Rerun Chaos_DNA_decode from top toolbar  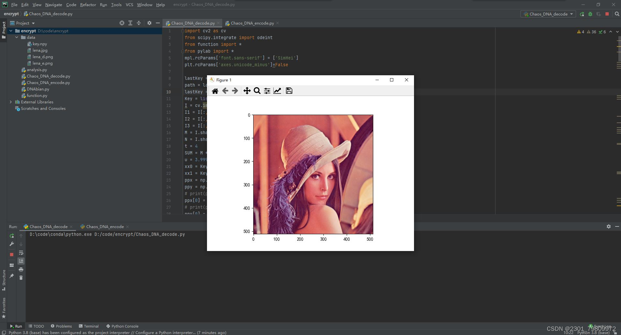(582, 14)
